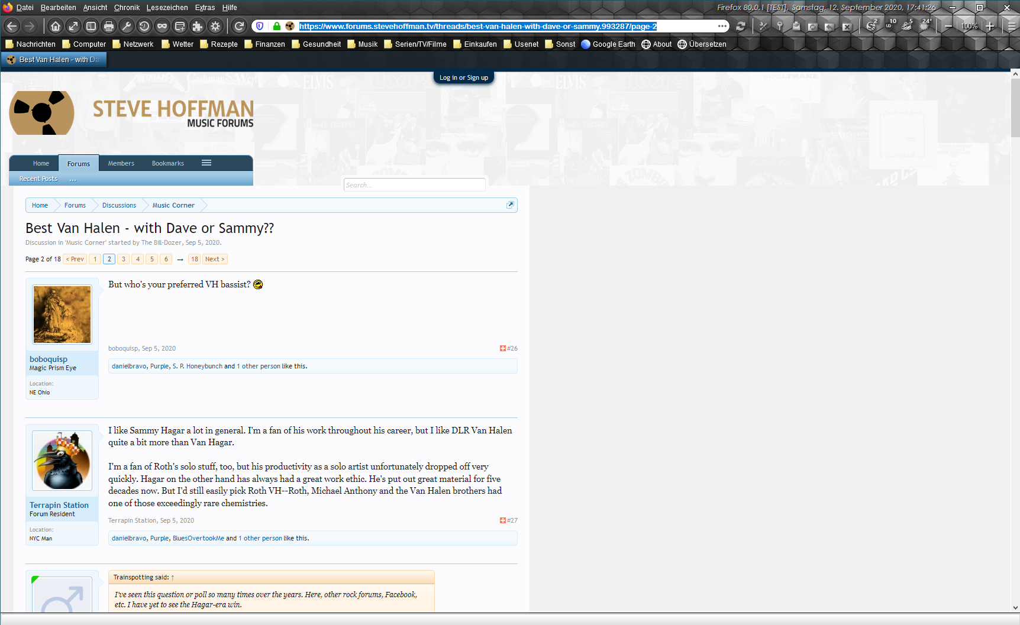Open the Datei menu
Image resolution: width=1020 pixels, height=625 pixels.
click(x=25, y=8)
